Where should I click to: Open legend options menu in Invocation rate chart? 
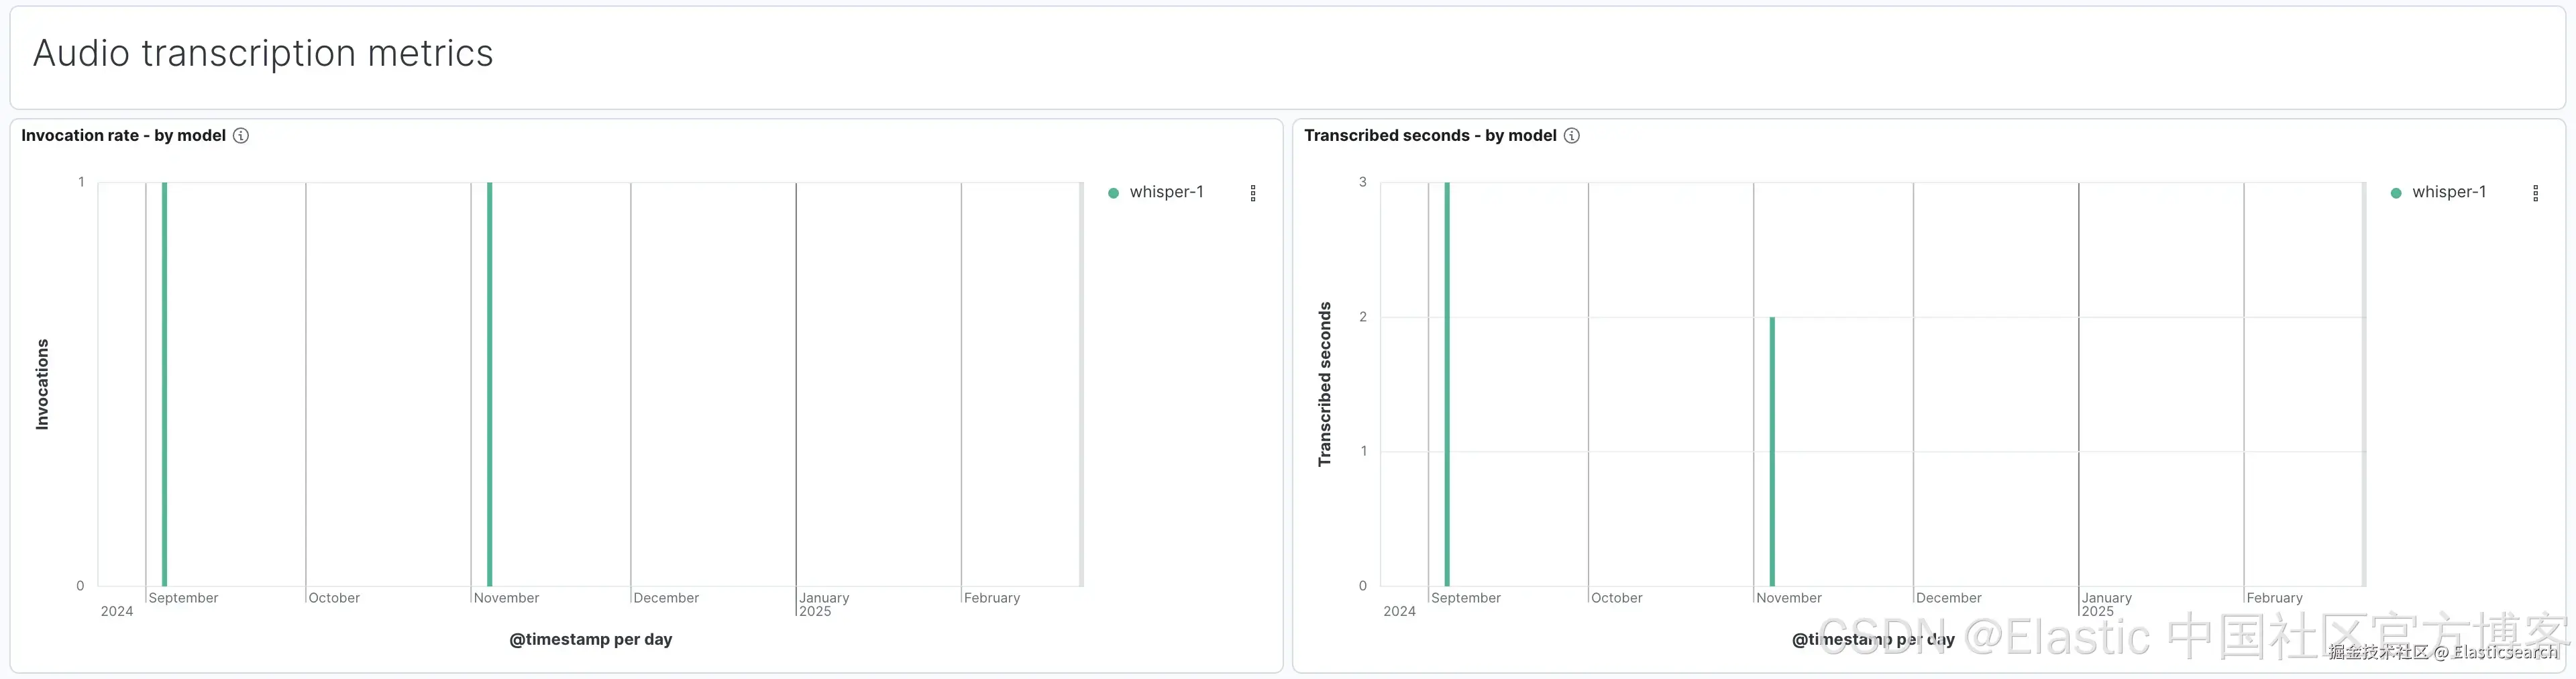coord(1253,193)
